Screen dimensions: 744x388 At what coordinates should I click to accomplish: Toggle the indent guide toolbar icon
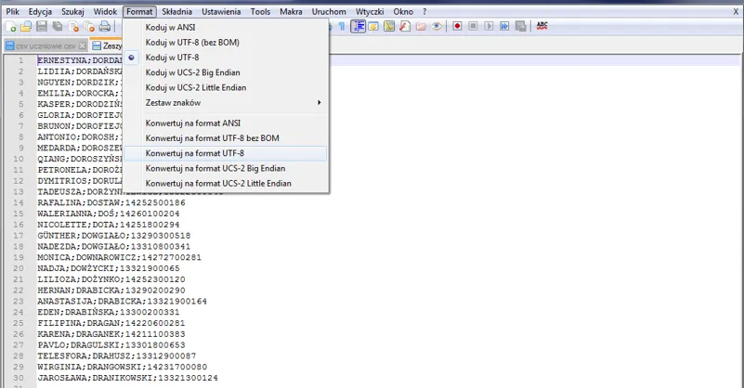pos(359,27)
